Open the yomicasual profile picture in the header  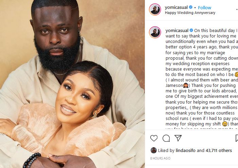pos(155,10)
